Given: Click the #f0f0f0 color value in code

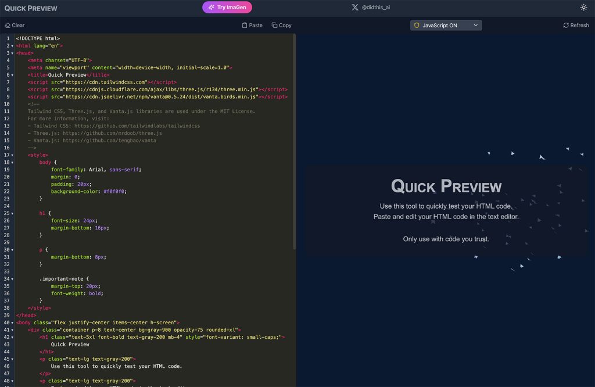Looking at the screenshot, I should (113, 192).
